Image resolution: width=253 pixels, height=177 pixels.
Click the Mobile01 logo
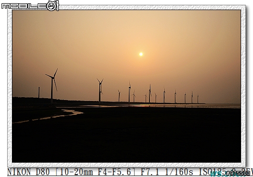[x=30, y=6]
